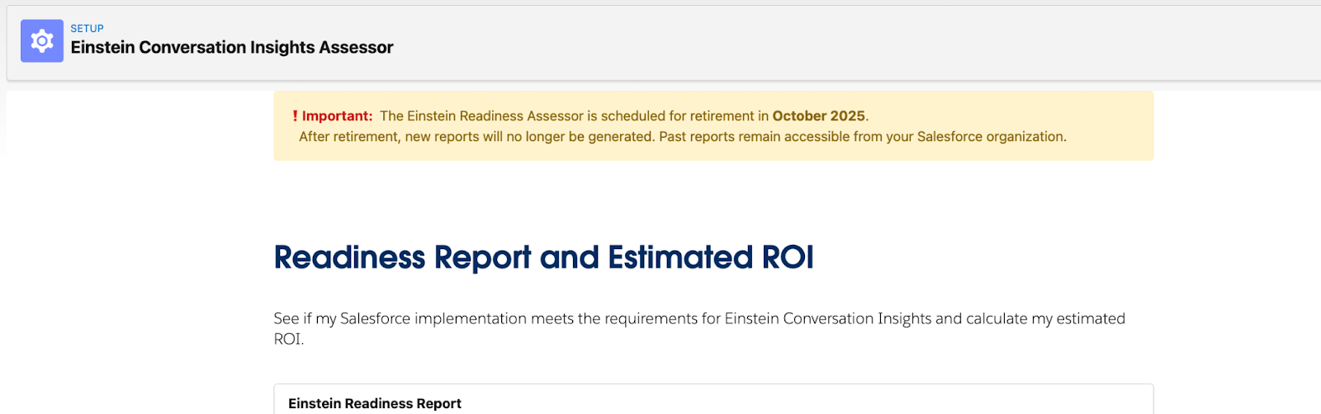The width and height of the screenshot is (1321, 414).
Task: Click the trailing "ROI." word below description
Action: point(289,339)
